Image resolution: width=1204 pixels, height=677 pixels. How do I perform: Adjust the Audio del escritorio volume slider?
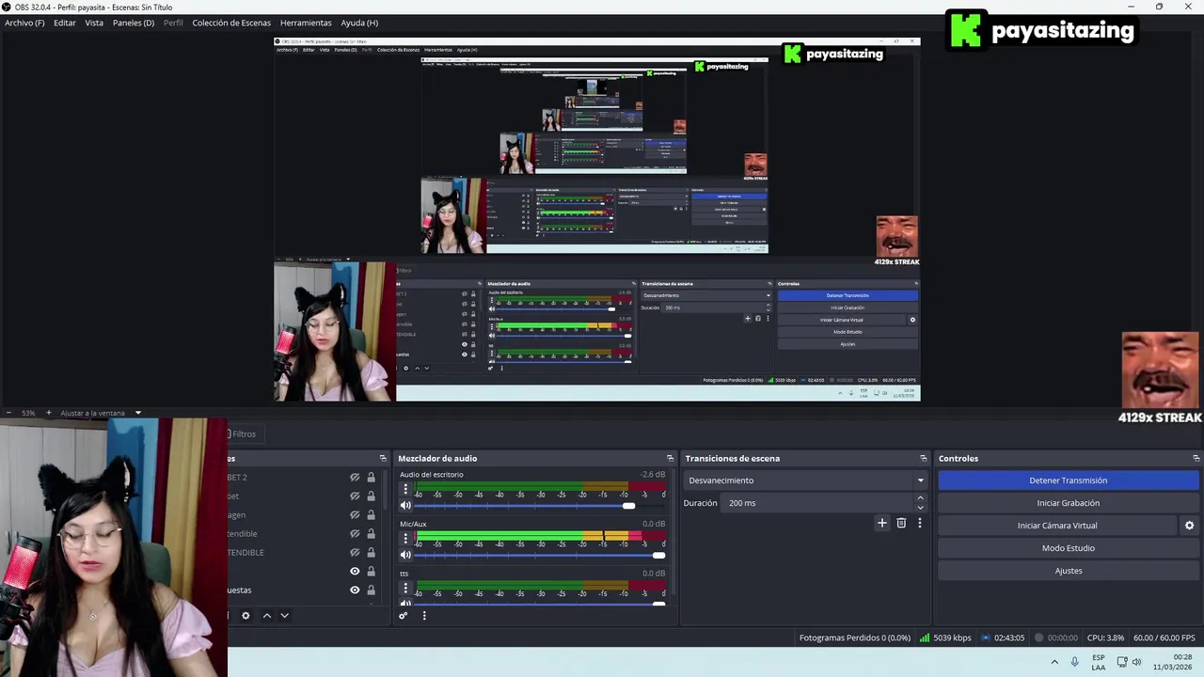[x=540, y=506]
